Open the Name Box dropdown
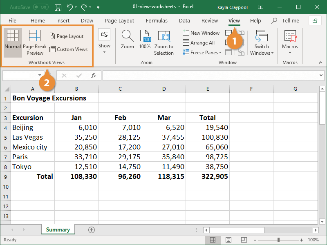This screenshot has width=327, height=245. tap(40, 75)
